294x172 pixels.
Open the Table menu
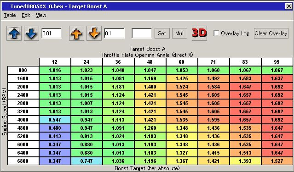pyautogui.click(x=10, y=15)
